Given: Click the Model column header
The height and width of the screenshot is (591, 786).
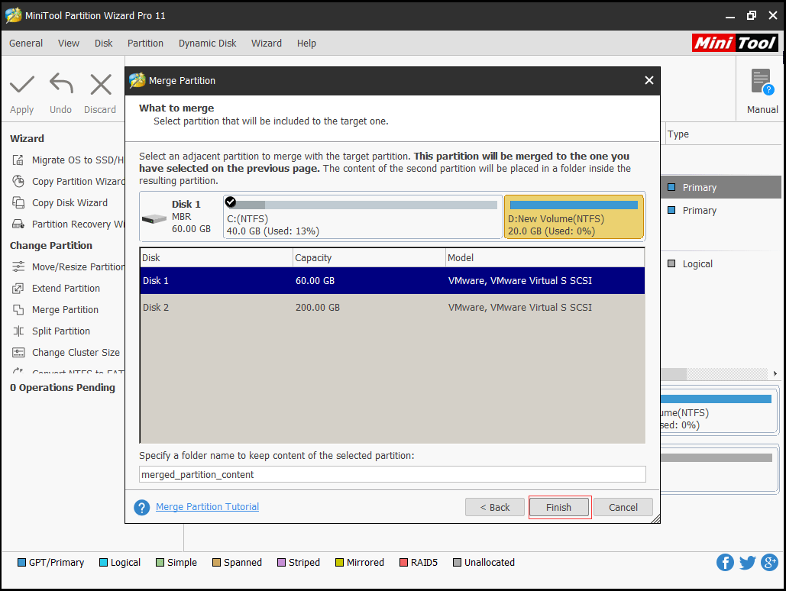Looking at the screenshot, I should click(x=545, y=257).
